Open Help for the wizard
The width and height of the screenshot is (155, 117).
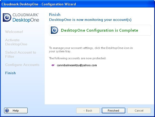pos(16,111)
